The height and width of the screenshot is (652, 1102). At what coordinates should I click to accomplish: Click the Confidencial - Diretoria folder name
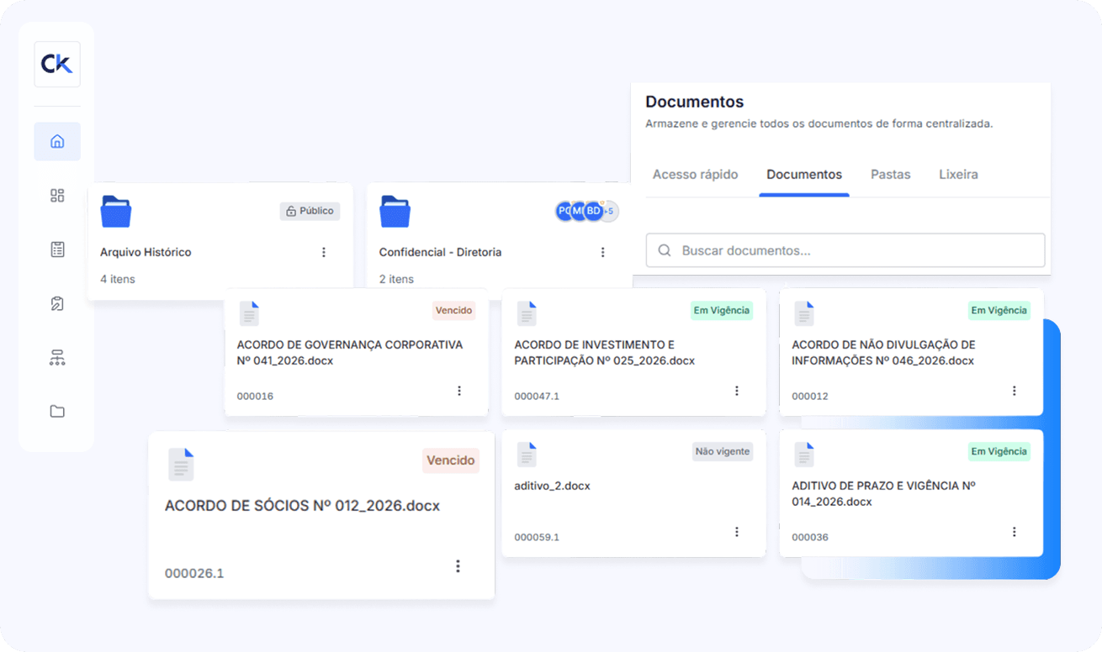(440, 252)
